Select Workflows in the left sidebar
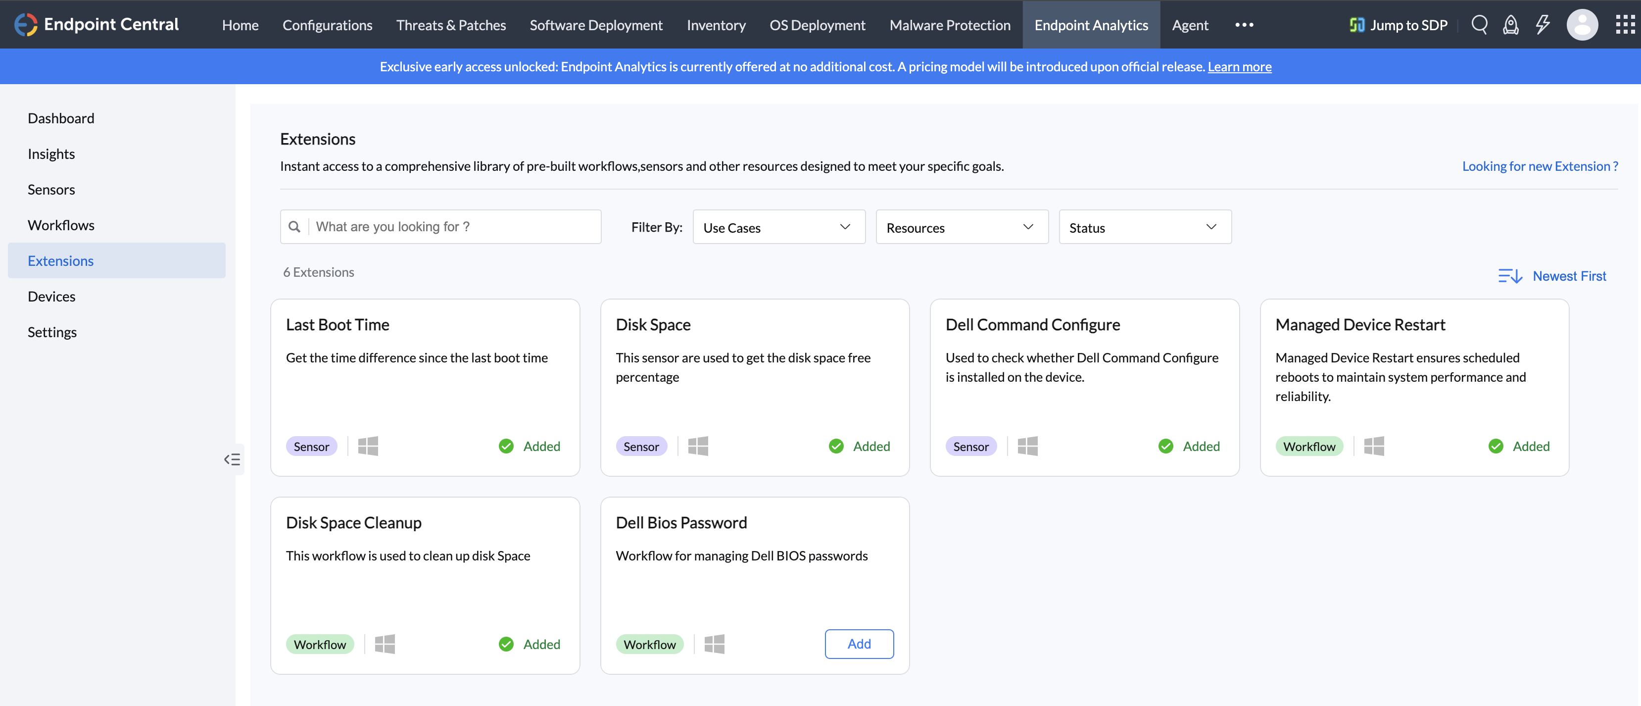 tap(61, 225)
